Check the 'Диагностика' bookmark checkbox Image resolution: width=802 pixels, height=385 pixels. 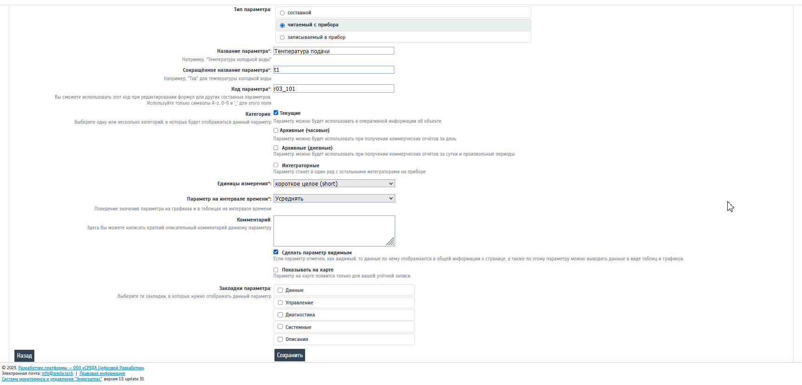(x=280, y=315)
